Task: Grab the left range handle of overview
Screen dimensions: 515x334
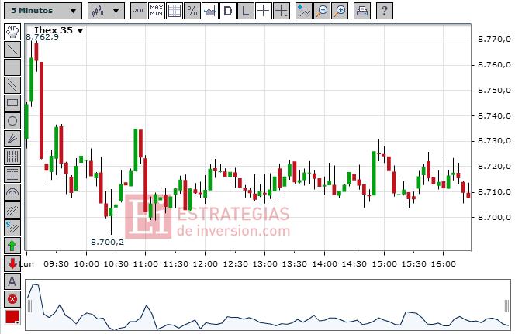Action: click(30, 306)
